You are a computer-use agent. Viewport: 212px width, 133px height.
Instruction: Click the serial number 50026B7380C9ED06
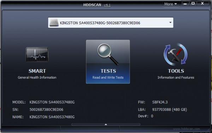46,109
